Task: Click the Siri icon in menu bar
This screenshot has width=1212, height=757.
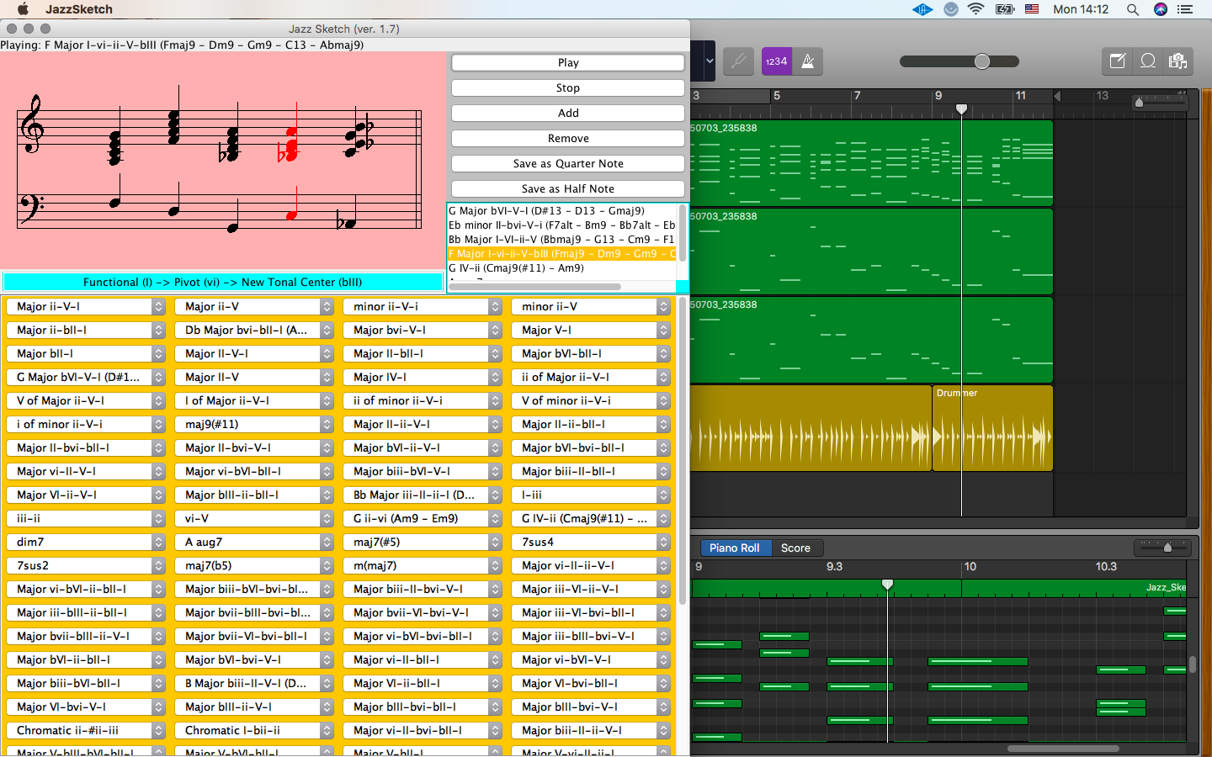Action: (1161, 9)
